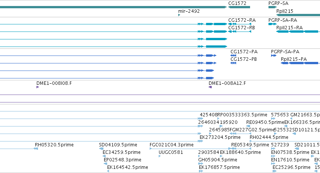320x173 pixels.
Task: Click the 527239 EST label
Action: tap(280, 145)
